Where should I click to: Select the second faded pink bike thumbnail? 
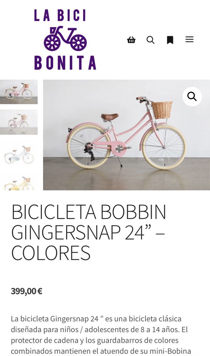[x=19, y=122]
